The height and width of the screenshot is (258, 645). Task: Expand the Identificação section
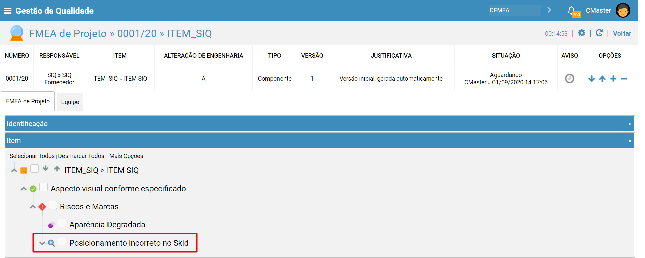(x=319, y=124)
